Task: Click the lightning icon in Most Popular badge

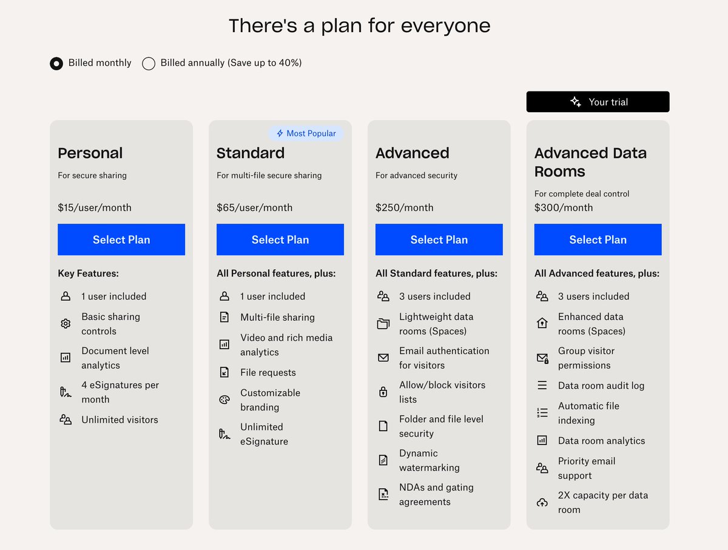Action: click(x=280, y=133)
